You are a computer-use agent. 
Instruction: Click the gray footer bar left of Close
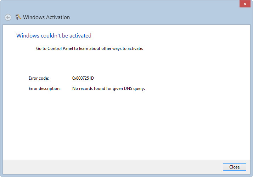(x=106, y=167)
